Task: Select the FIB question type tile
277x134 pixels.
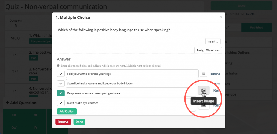Action: point(14,115)
